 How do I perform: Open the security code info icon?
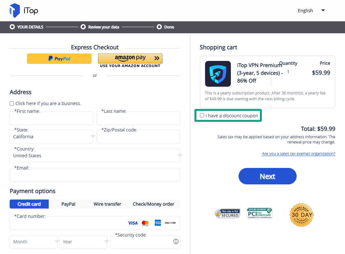point(176,241)
